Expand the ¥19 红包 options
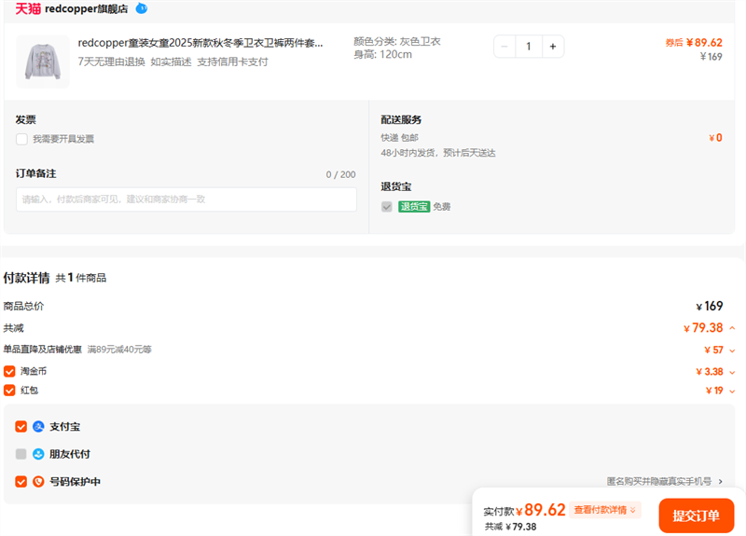The image size is (746, 536). [x=732, y=392]
